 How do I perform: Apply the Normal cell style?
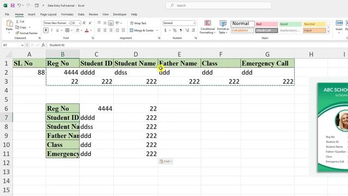(x=243, y=23)
